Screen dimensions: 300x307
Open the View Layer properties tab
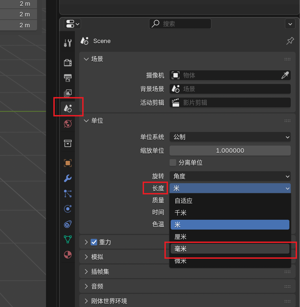pyautogui.click(x=68, y=93)
